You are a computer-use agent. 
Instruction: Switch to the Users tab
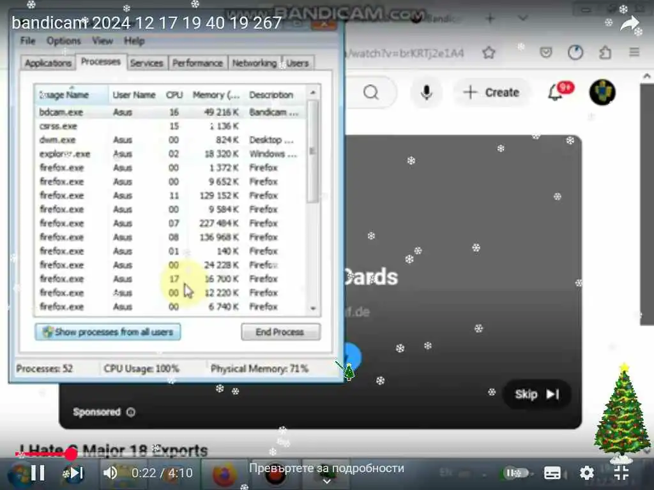(x=298, y=63)
